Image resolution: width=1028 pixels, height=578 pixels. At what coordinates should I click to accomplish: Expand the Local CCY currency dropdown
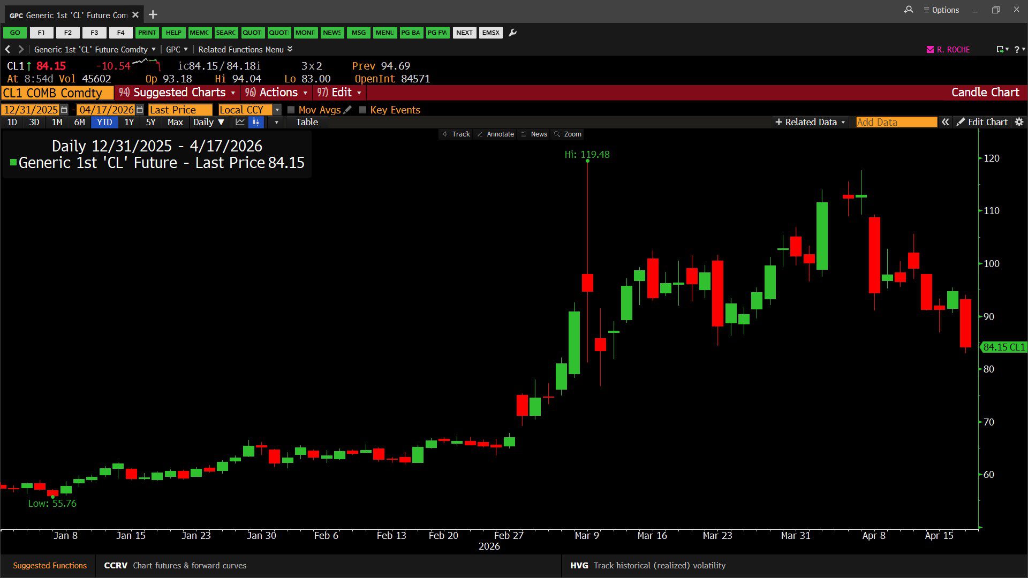click(277, 110)
